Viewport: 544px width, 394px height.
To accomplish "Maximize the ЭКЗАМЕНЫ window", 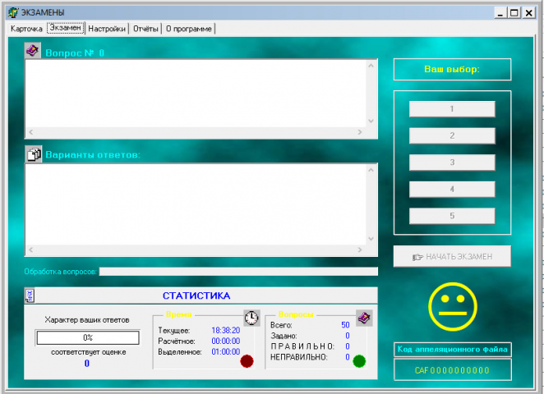I will (514, 13).
